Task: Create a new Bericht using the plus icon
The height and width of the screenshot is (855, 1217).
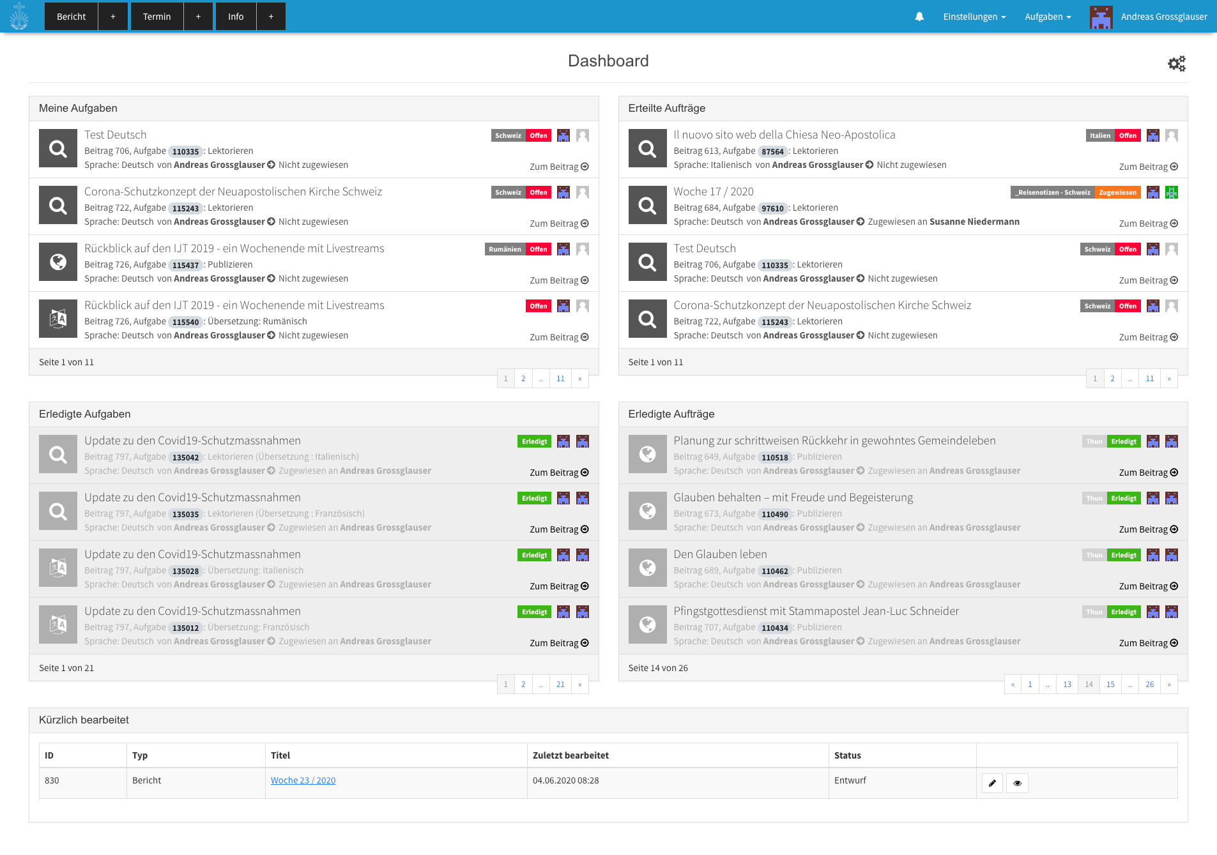Action: [x=113, y=16]
